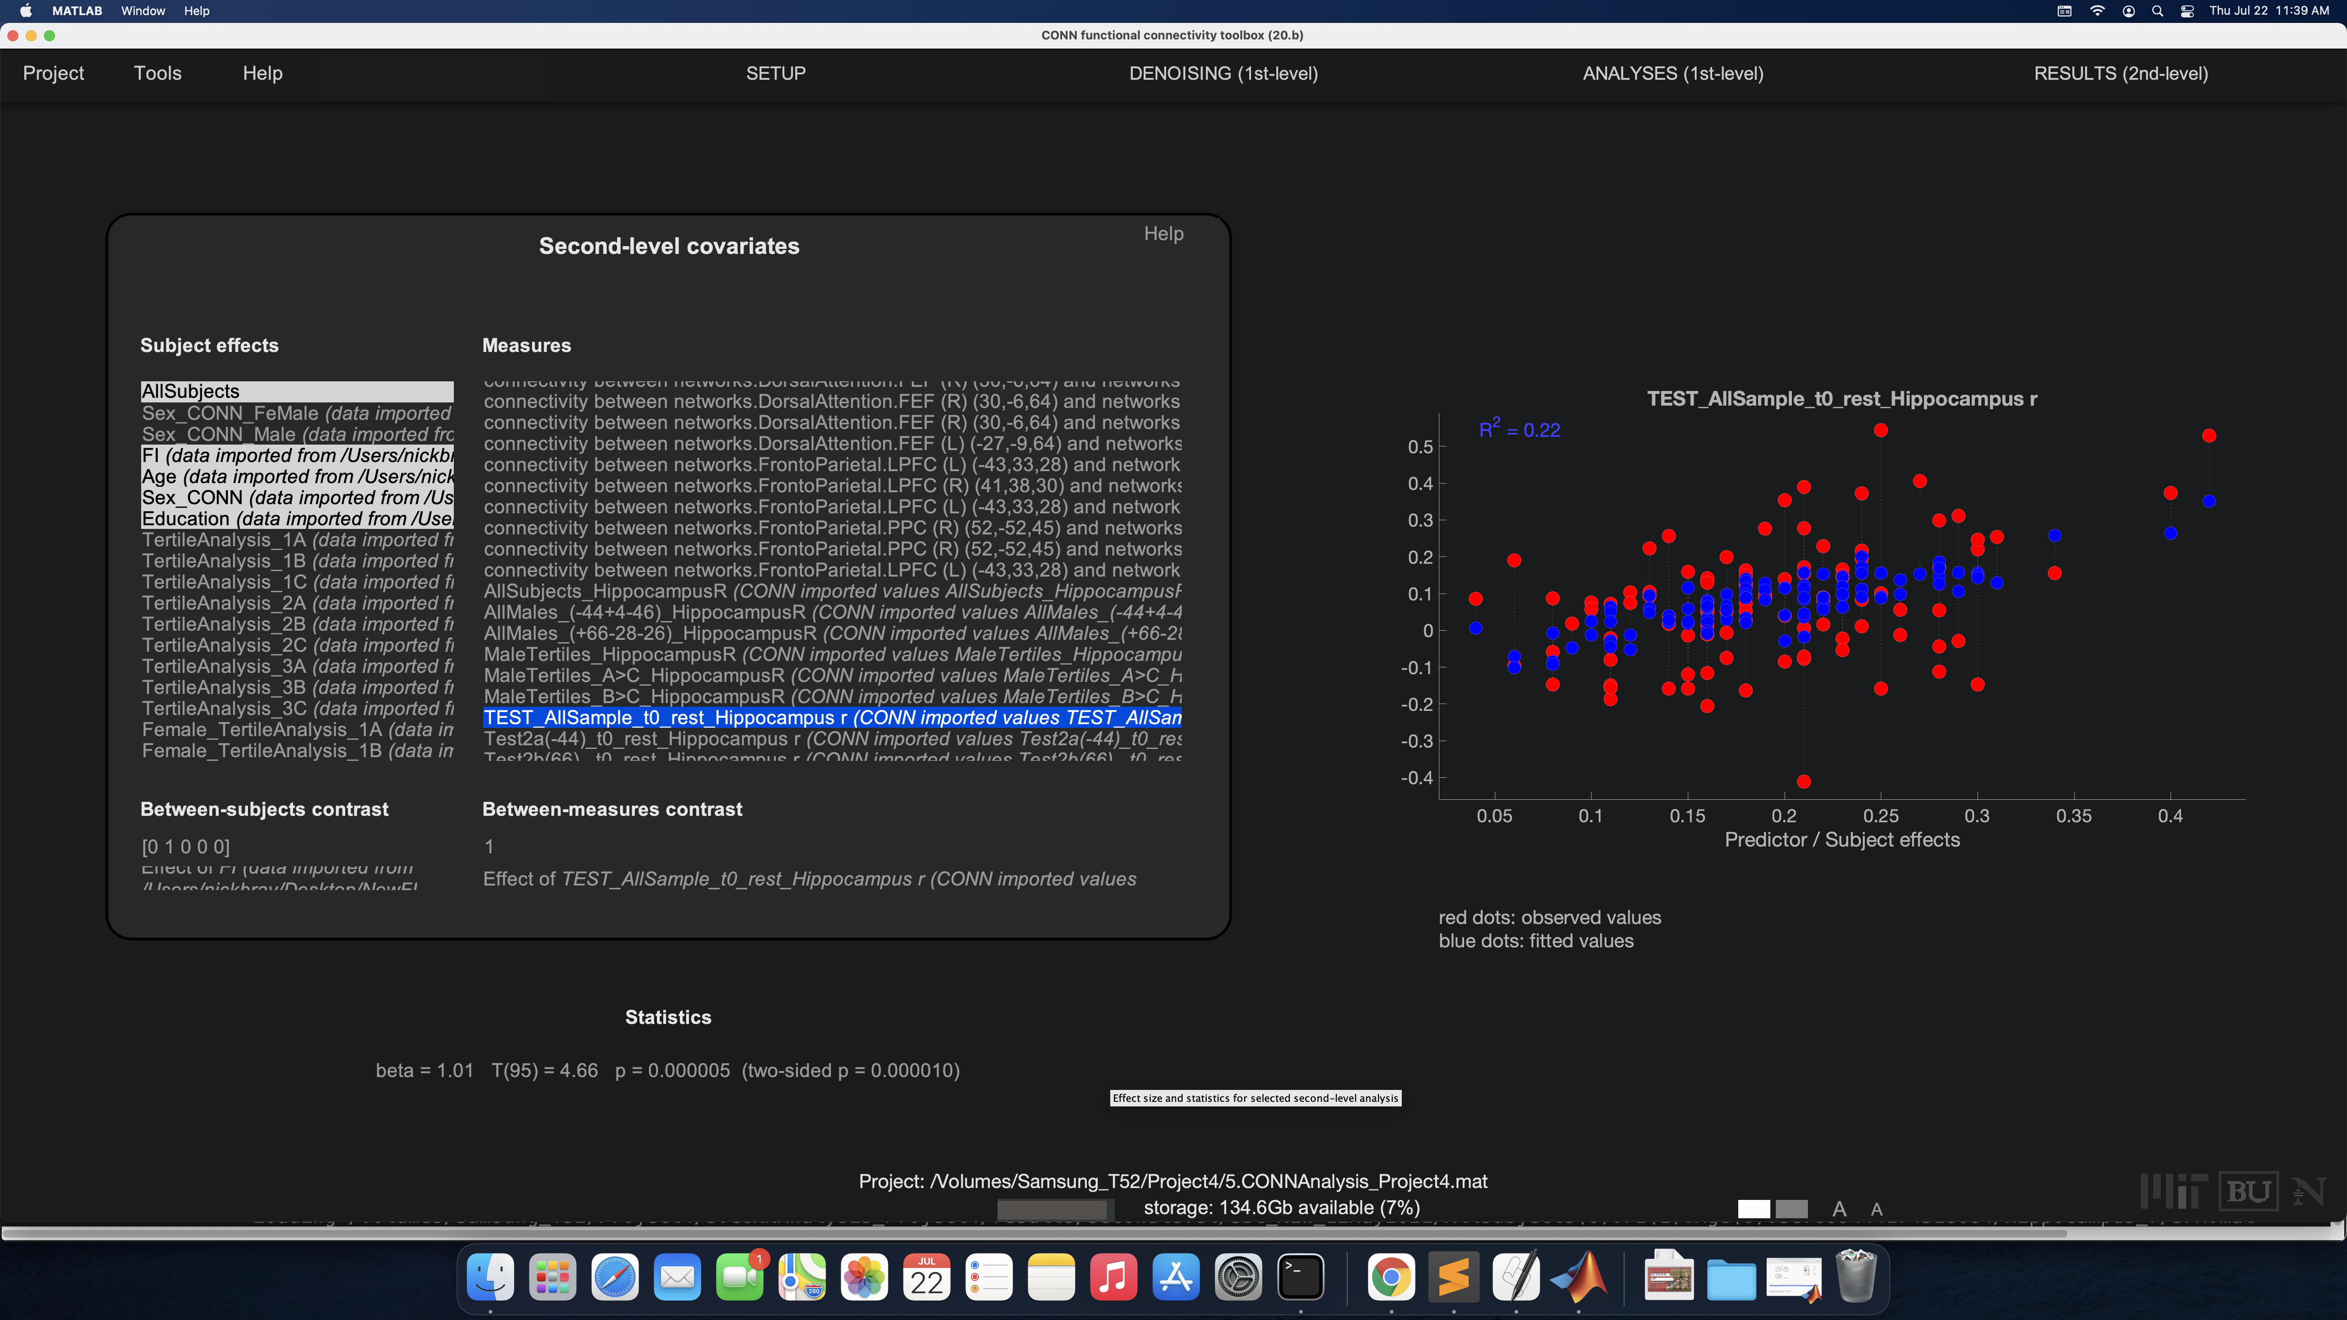Open the RESULTS (2nd-level) tab
Viewport: 2347px width, 1320px height.
[2120, 74]
